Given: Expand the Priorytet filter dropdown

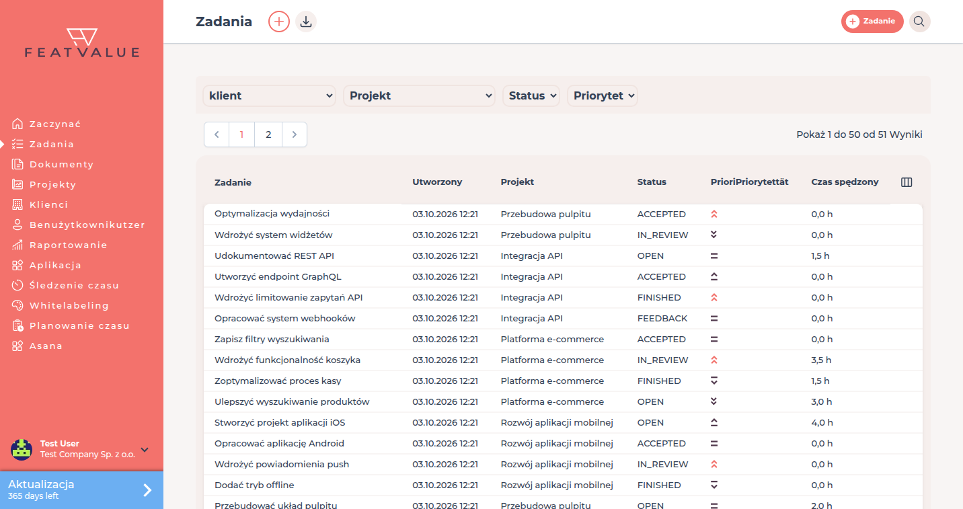Looking at the screenshot, I should 603,95.
